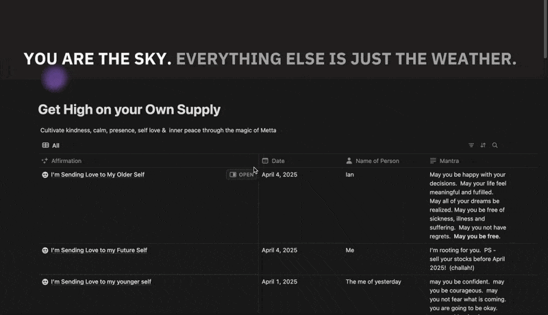Viewport: 548px width, 315px height.
Task: Open the Date column header menu
Action: (278, 161)
